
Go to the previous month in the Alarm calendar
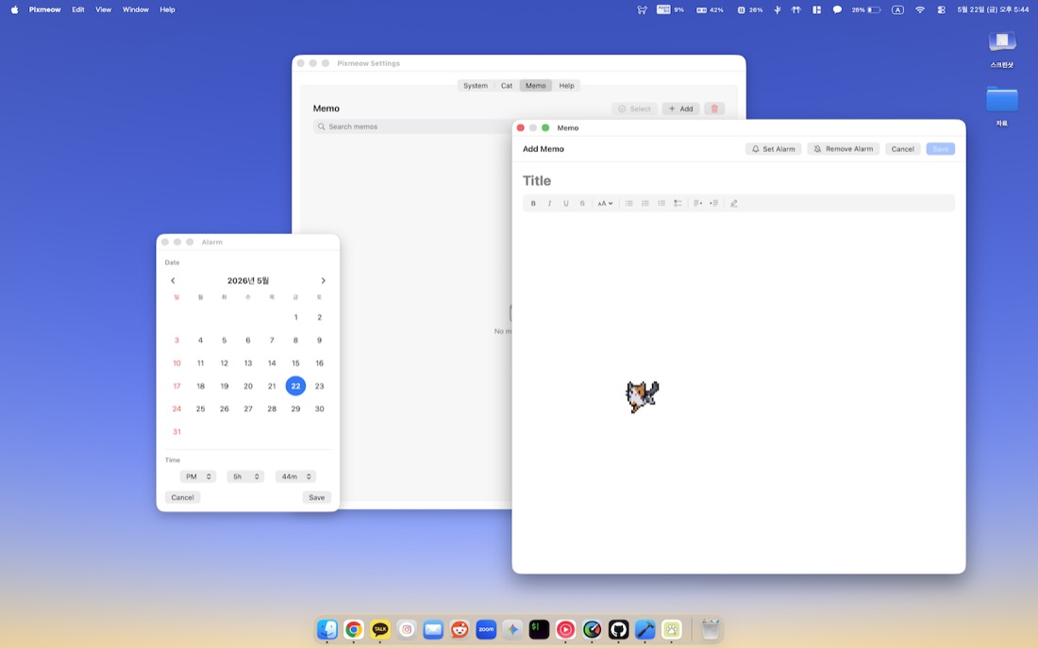pyautogui.click(x=173, y=281)
